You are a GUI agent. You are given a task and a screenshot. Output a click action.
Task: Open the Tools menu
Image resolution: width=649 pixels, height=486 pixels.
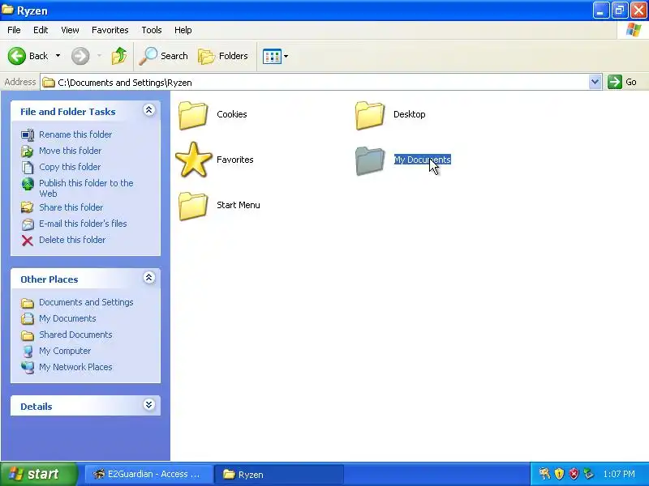(x=152, y=30)
